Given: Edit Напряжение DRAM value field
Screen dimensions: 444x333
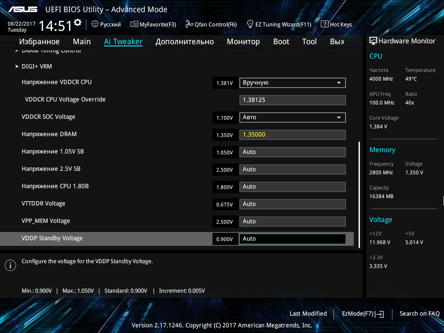Looking at the screenshot, I should tap(293, 134).
